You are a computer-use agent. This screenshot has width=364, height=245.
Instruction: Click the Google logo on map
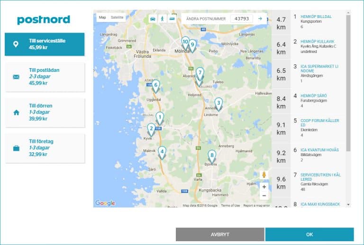[x=105, y=203]
